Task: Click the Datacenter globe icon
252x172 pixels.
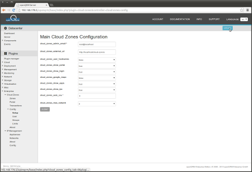Action: coord(5,28)
